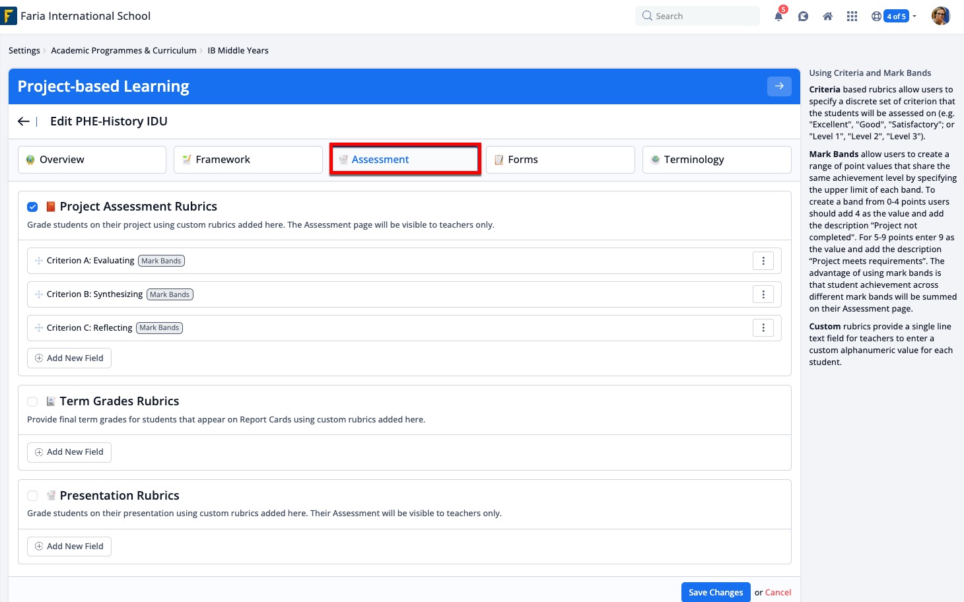Screen dimensions: 964x602
Task: Click the red Cancel link
Action: click(778, 592)
